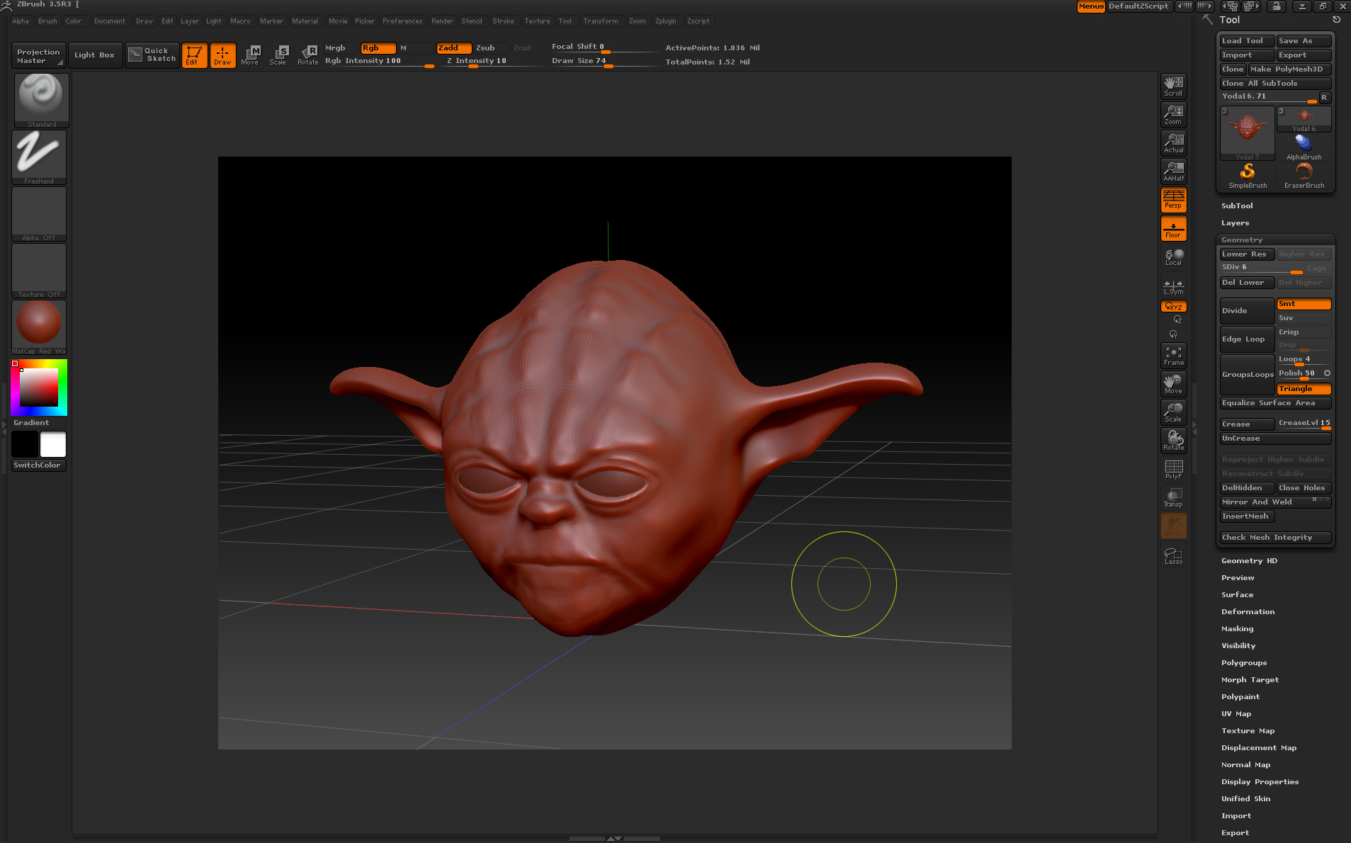The image size is (1351, 843).
Task: Open the Texture Off selector
Action: tap(39, 271)
